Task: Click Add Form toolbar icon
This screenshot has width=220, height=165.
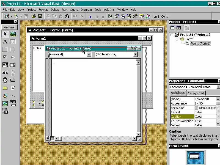Action: click(16, 16)
